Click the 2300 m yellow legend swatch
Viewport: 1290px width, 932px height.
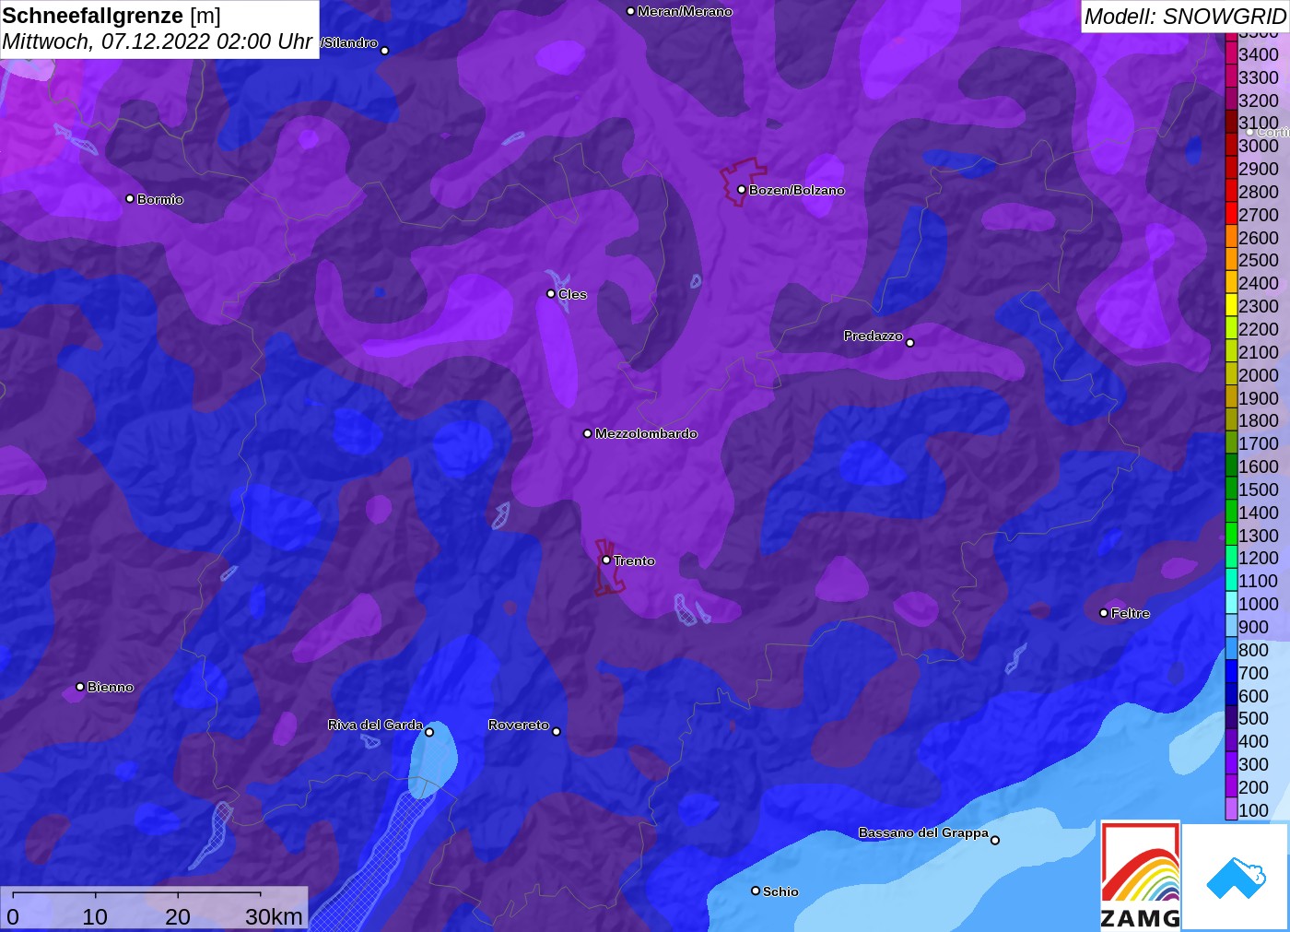(1231, 306)
